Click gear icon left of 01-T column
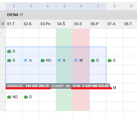Screen dimensions: 137x117 (x=3, y=24)
